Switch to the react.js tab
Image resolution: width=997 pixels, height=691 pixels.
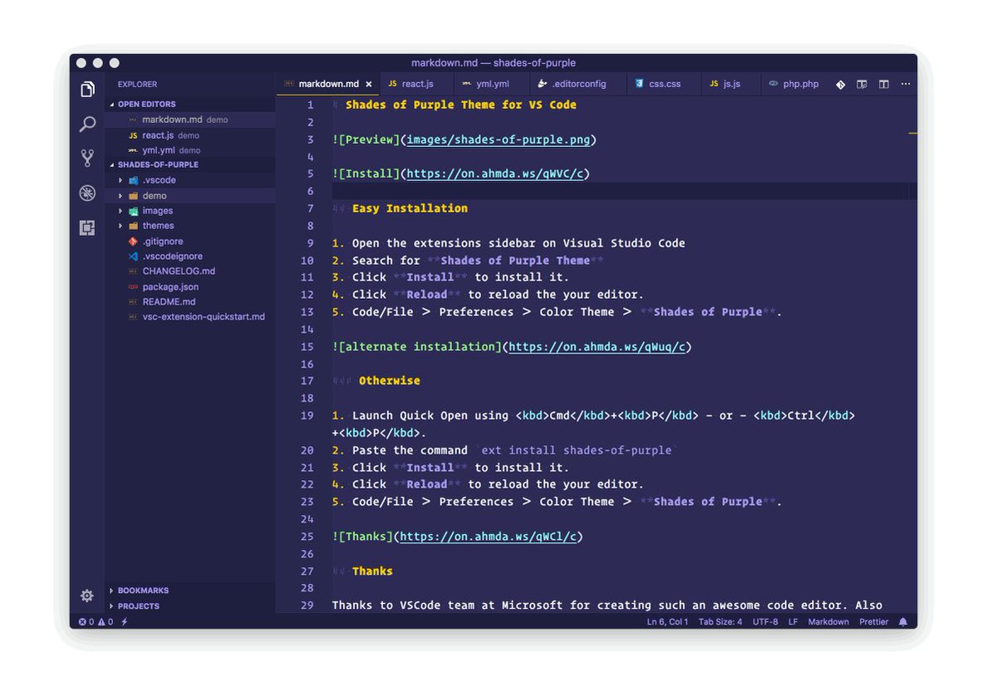coord(416,84)
